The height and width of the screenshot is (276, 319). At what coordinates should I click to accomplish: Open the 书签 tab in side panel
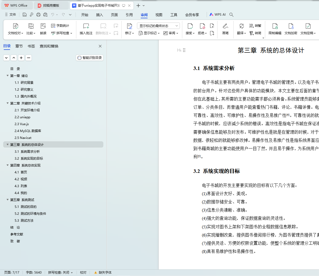coord(31,46)
